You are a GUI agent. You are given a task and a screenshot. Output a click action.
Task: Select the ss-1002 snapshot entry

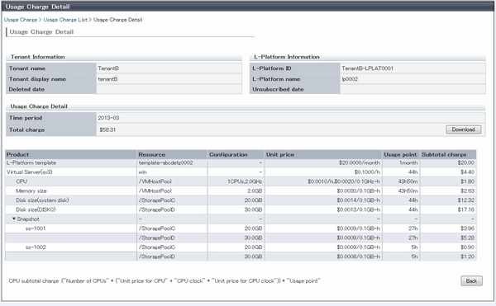pos(36,247)
